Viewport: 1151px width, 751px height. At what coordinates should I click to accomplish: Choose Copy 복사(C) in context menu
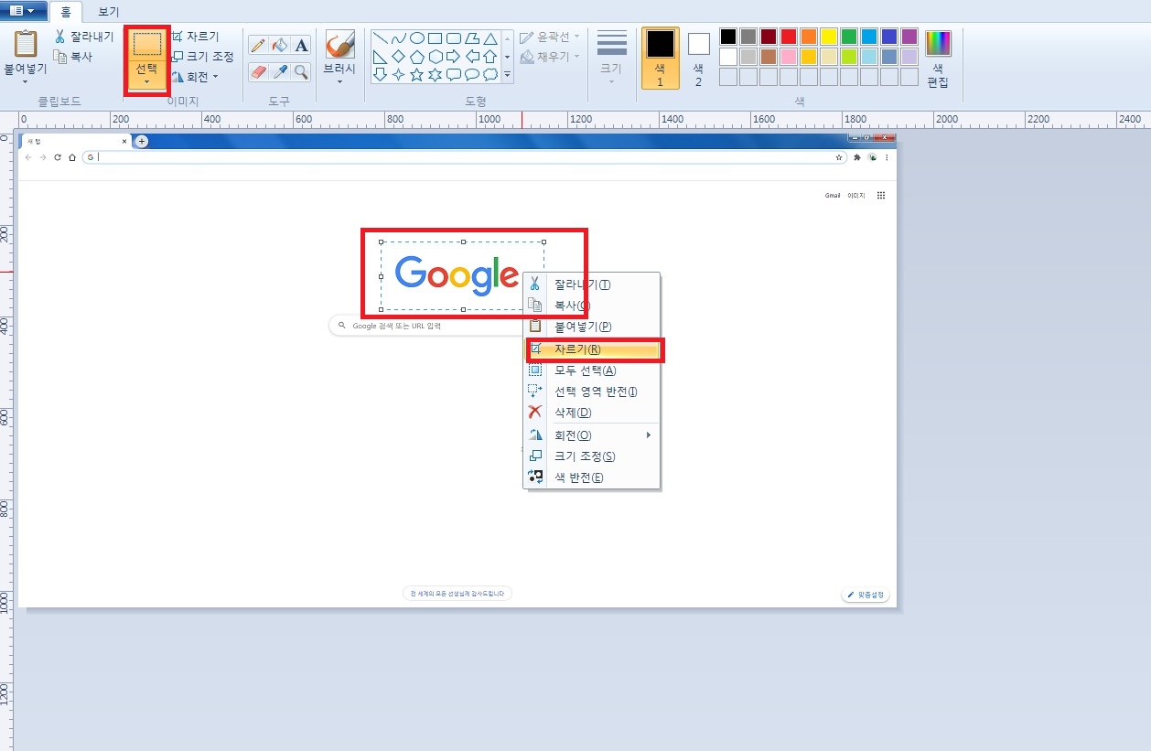592,306
